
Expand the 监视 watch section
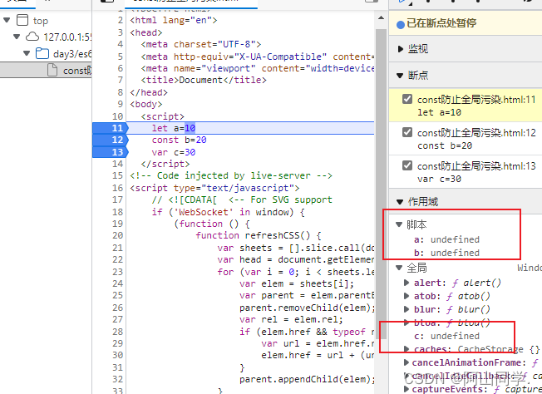point(401,49)
